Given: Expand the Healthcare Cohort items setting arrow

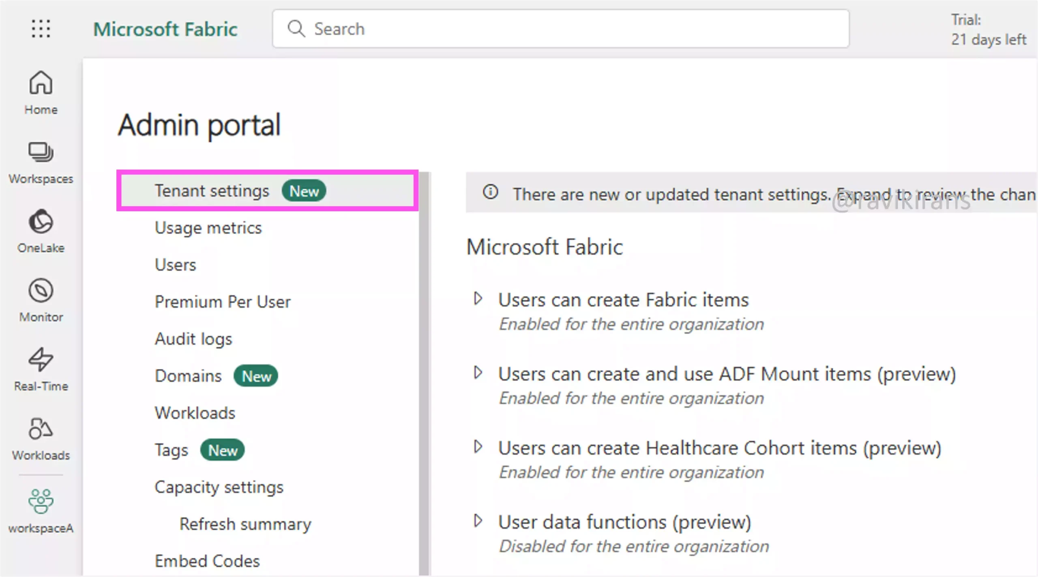Looking at the screenshot, I should tap(478, 447).
